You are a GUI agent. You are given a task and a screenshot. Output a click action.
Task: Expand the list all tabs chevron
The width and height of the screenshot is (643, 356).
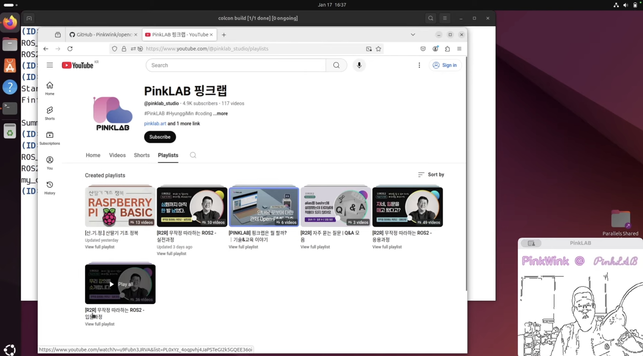tap(413, 35)
